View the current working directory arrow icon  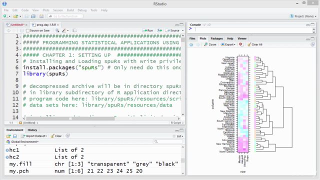[209, 24]
